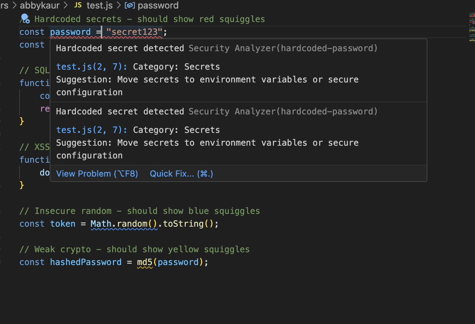Click the lightbulb code action icon

pos(25,18)
